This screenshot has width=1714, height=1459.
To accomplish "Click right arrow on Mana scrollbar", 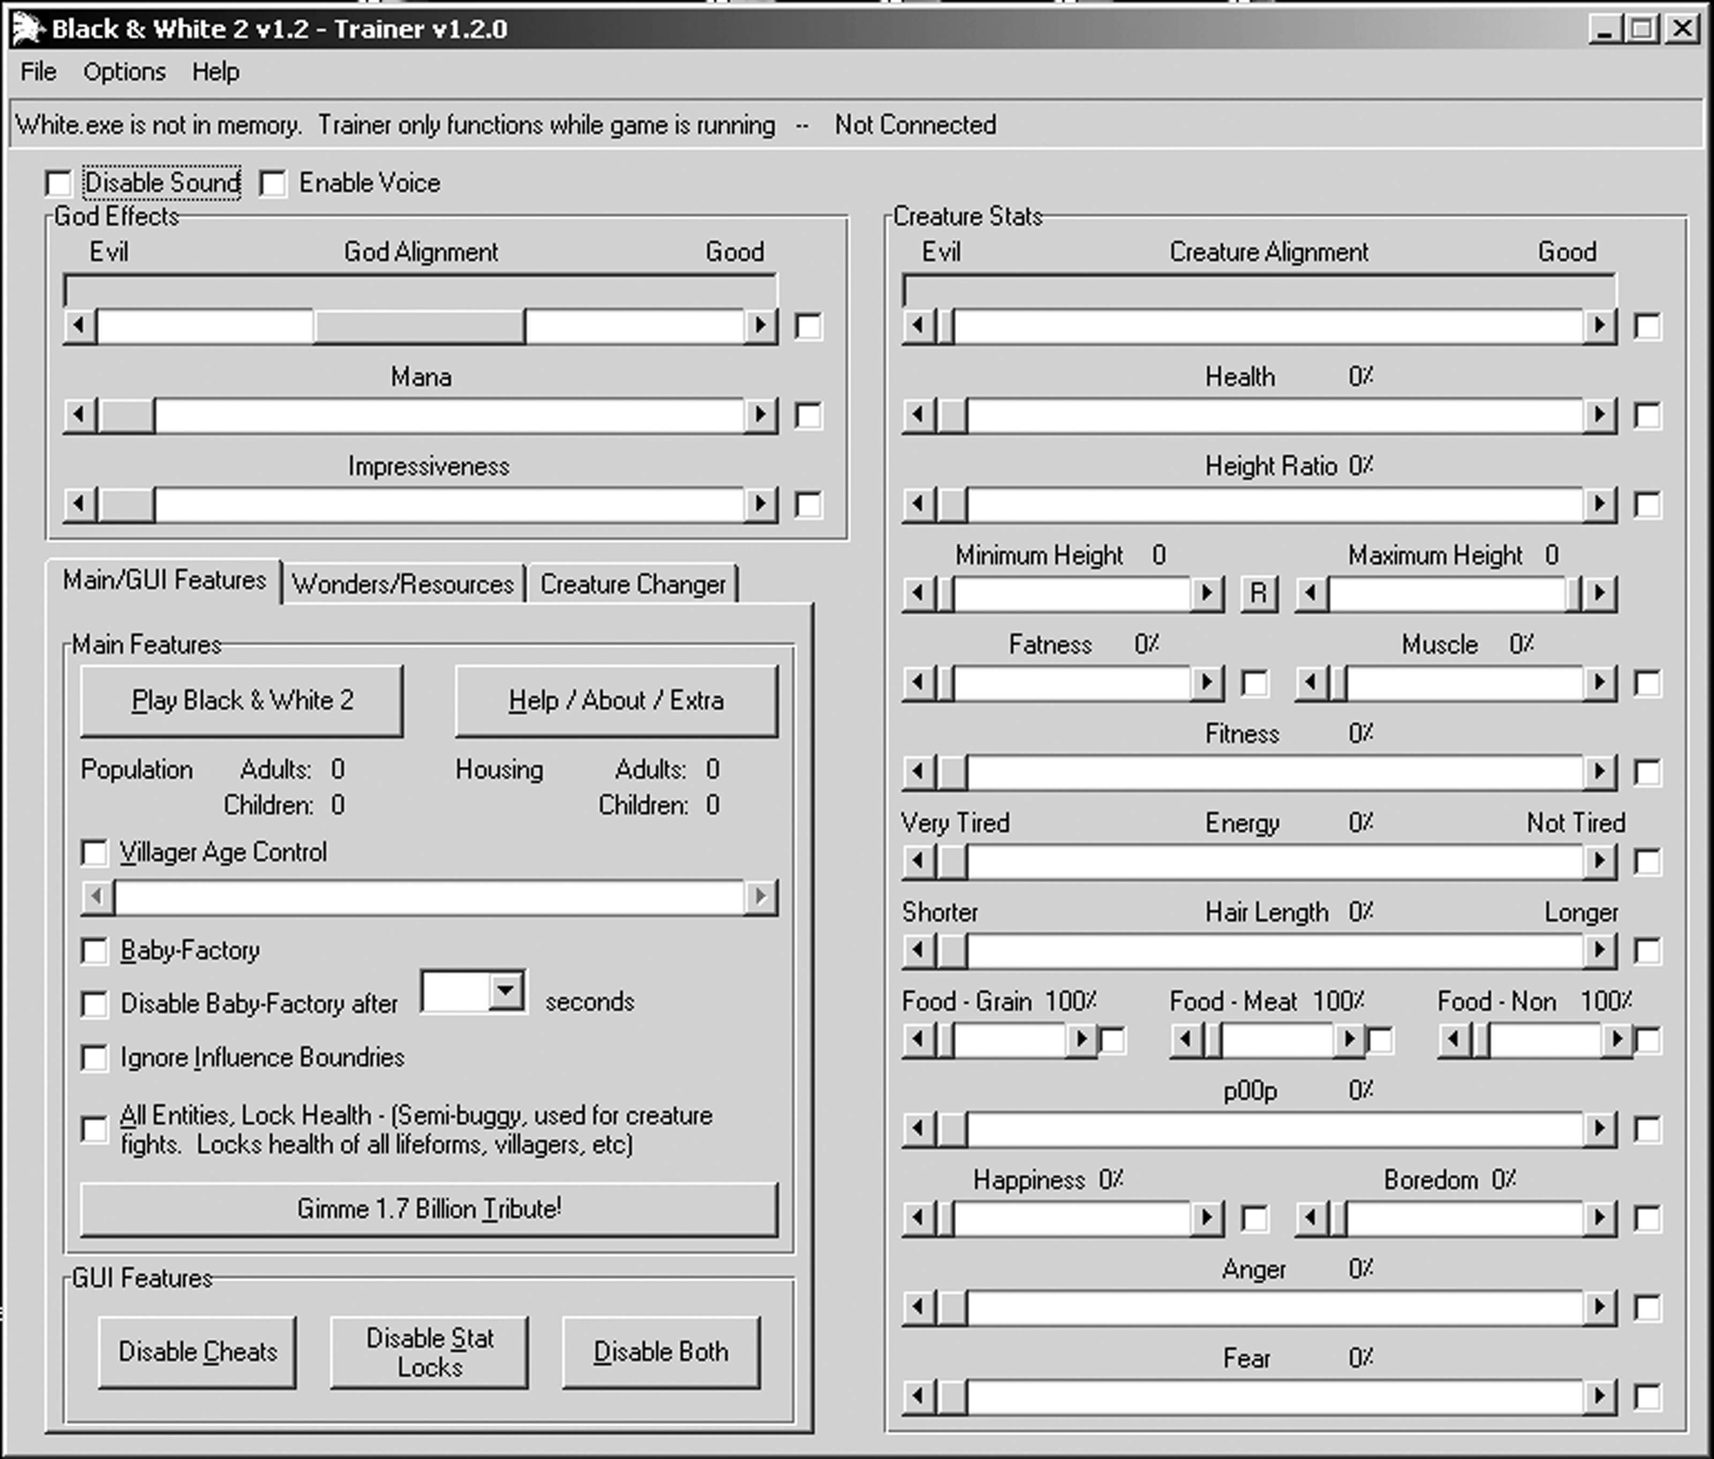I will pos(760,414).
